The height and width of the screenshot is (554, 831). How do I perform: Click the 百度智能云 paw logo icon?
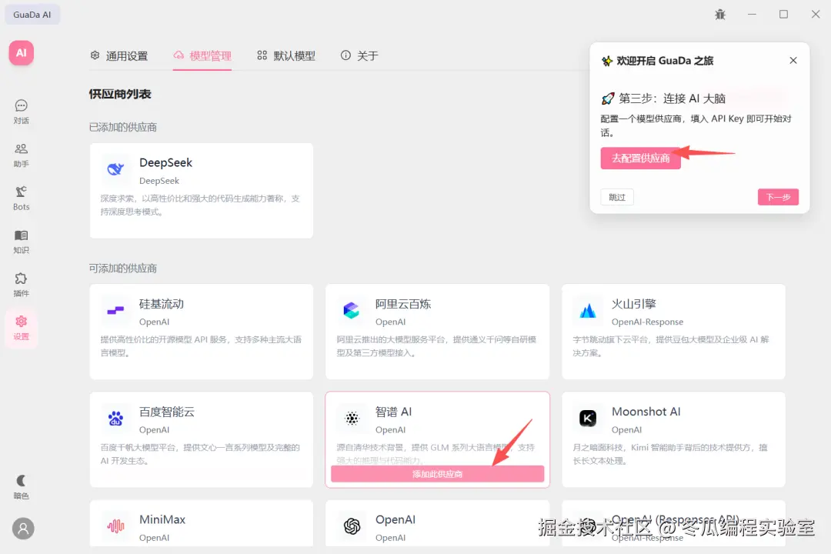click(115, 419)
